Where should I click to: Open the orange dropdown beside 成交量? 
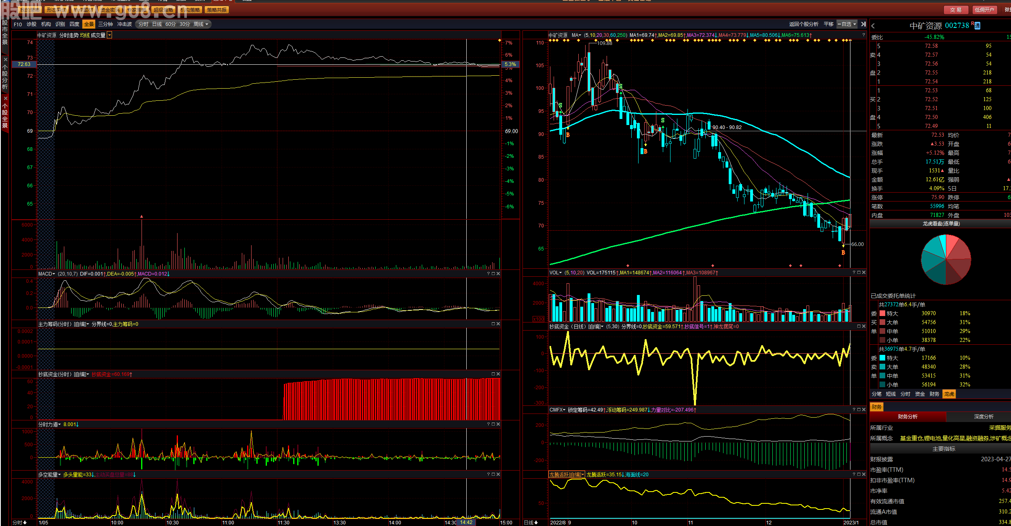point(110,36)
